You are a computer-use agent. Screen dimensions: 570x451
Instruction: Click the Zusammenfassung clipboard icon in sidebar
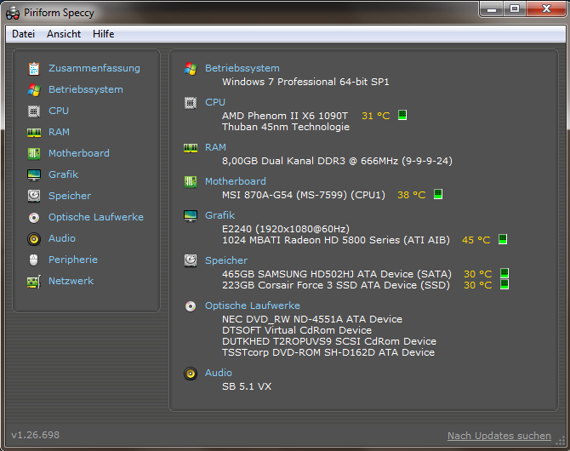tap(34, 68)
